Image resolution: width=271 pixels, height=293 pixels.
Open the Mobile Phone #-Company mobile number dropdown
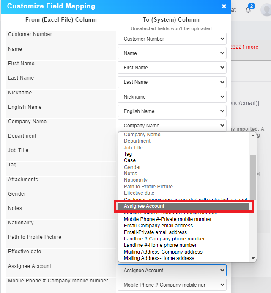point(172,285)
